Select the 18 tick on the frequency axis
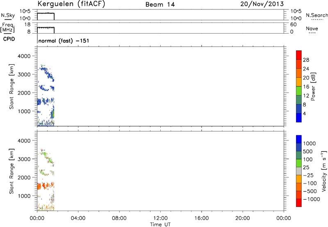The image size is (328, 227). [x=27, y=25]
